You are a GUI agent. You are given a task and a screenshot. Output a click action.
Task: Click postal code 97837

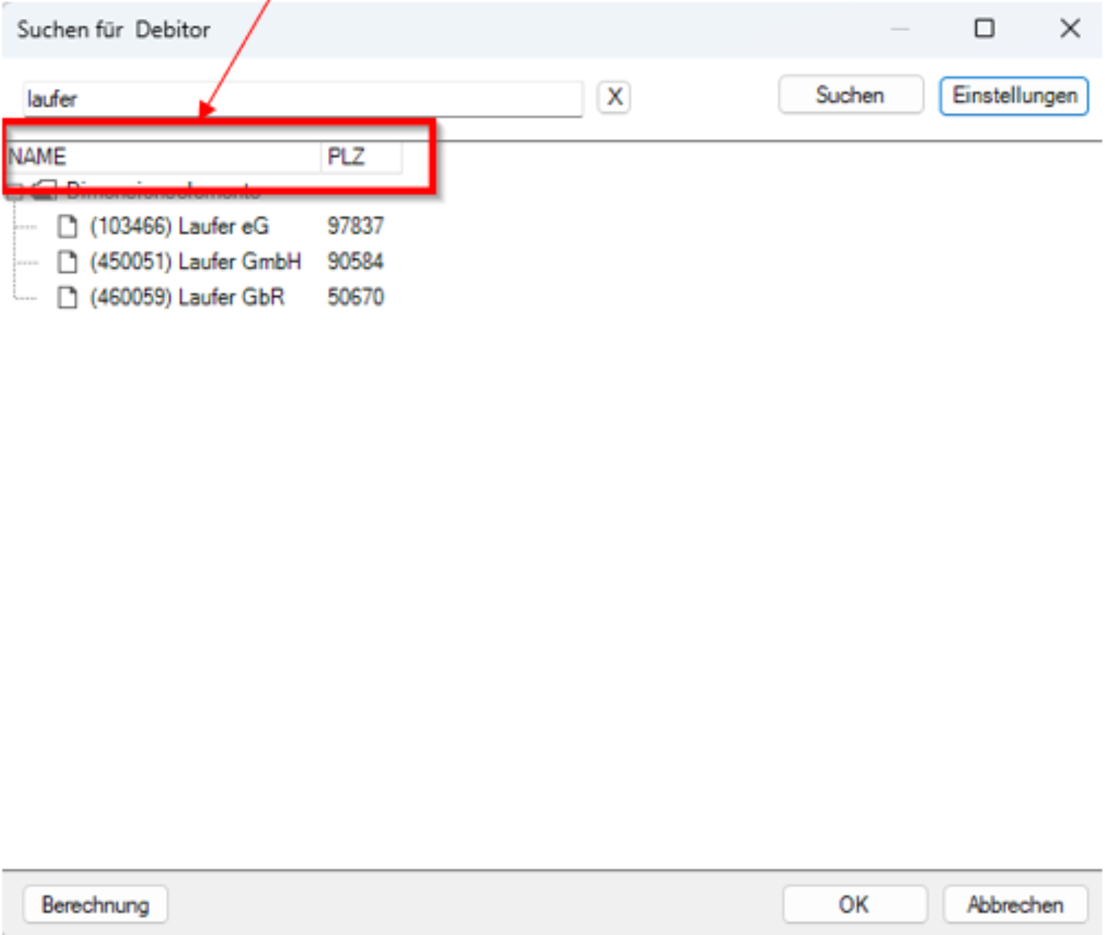point(356,226)
